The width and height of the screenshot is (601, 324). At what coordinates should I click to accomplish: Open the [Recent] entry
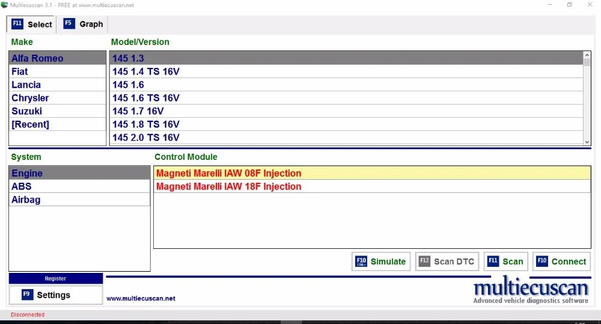tap(58, 124)
